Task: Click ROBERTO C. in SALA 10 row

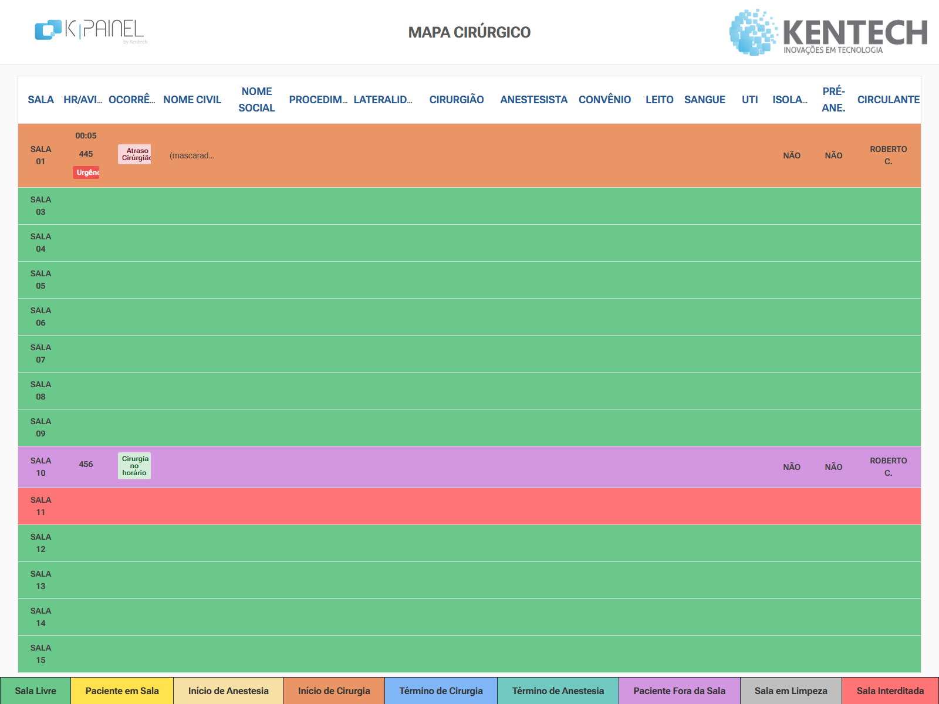Action: click(889, 467)
